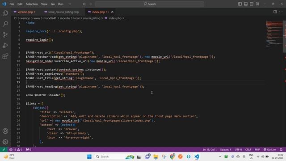The width and height of the screenshot is (286, 161).
Task: Click the VS Code logo icon
Action: [x=4, y=4]
